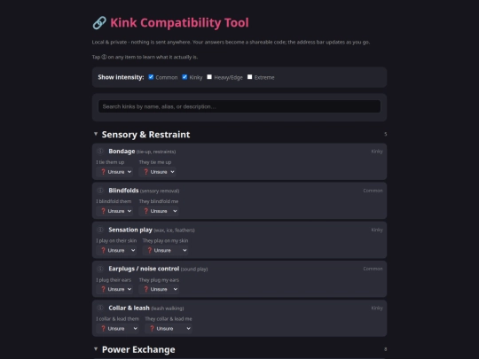
Task: Uncheck the Kinky intensity checkbox
Action: tap(185, 77)
